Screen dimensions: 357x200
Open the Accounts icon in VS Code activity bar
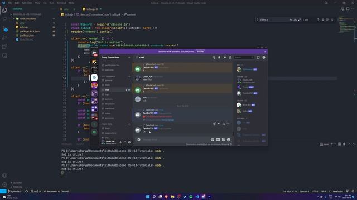pos(4,176)
